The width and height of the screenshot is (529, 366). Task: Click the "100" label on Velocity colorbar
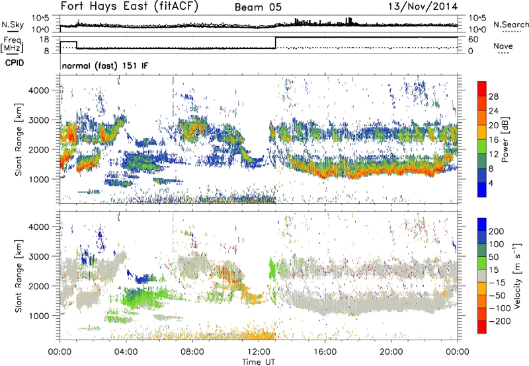point(497,244)
